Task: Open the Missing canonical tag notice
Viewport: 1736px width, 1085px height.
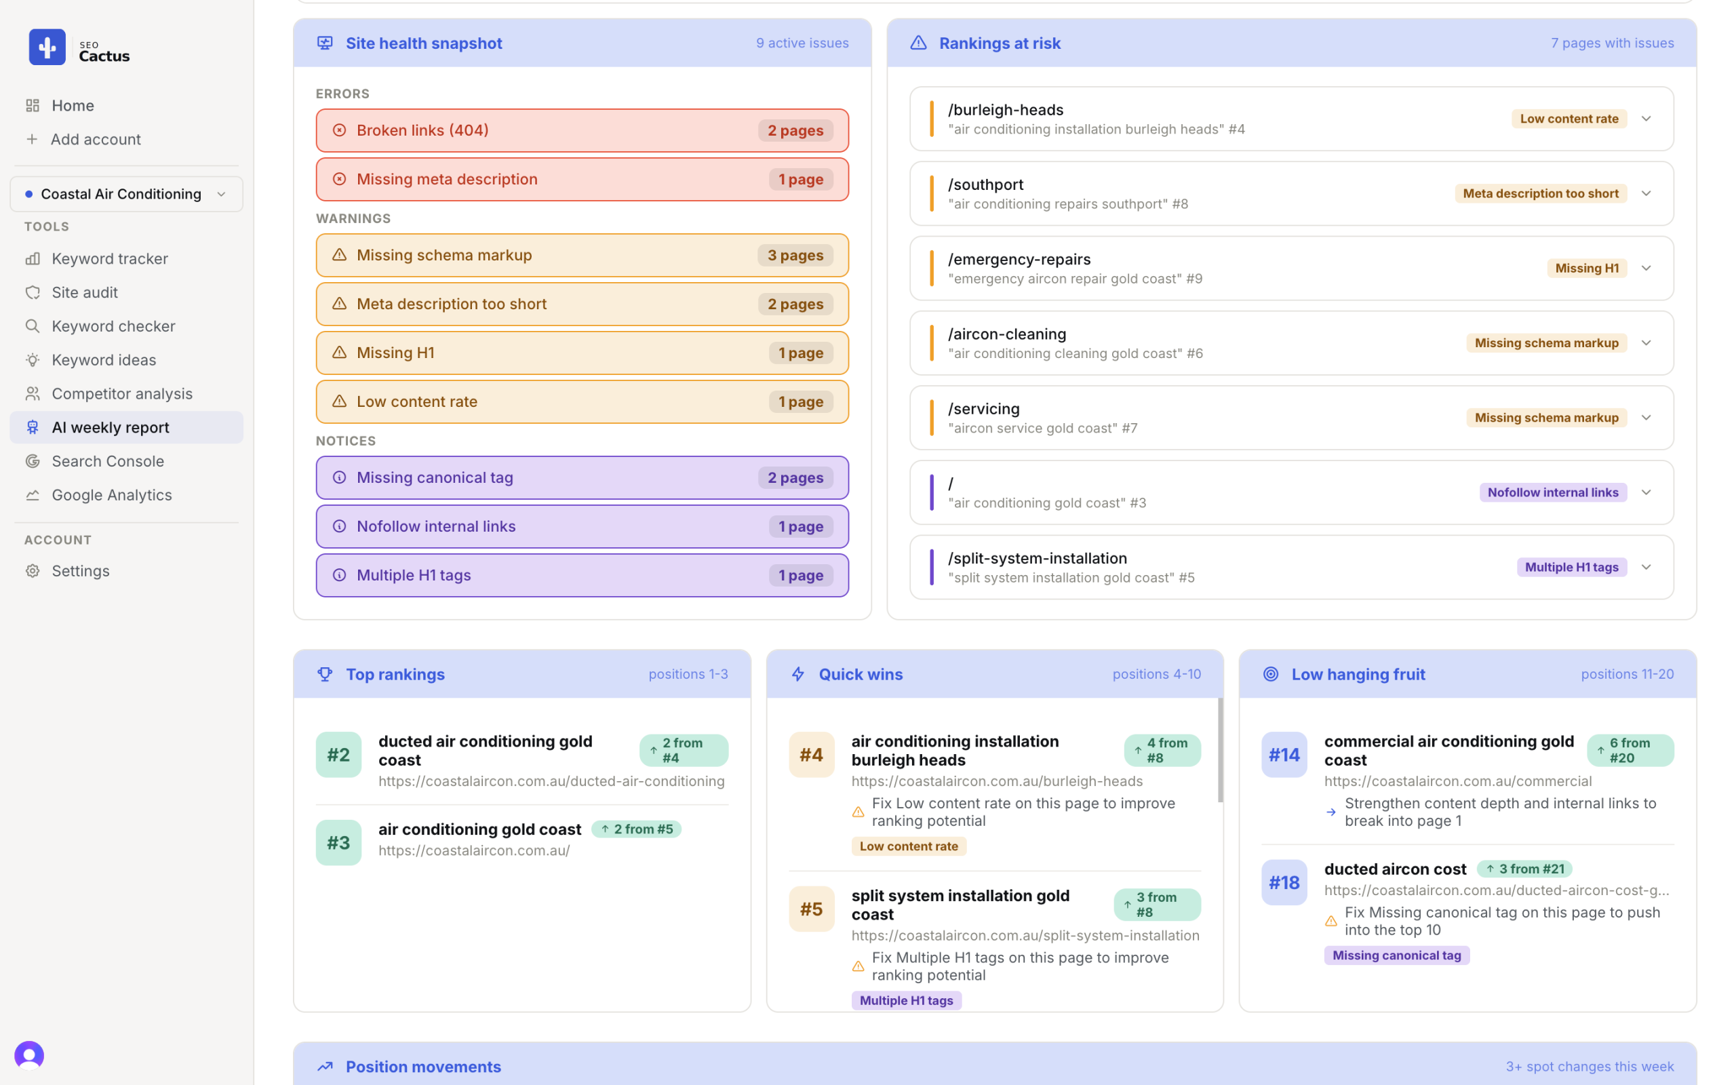Action: coord(583,478)
